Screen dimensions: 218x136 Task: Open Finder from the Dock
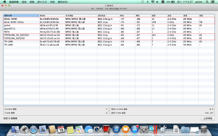click(x=15, y=129)
